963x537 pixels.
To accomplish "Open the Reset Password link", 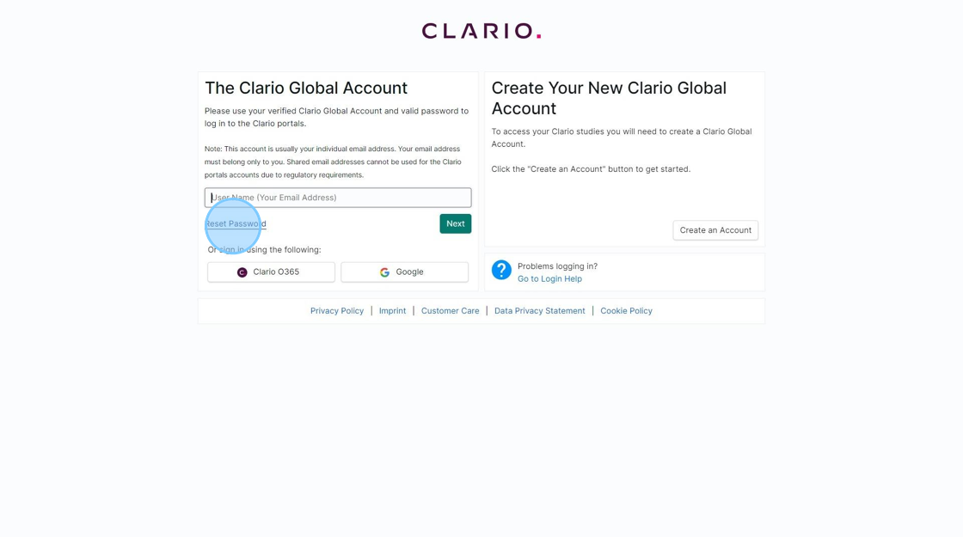I will click(236, 224).
